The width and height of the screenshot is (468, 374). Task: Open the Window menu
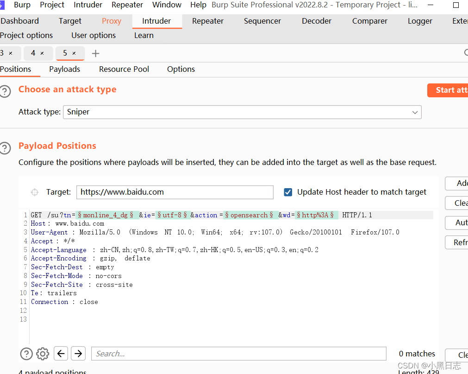(x=167, y=5)
